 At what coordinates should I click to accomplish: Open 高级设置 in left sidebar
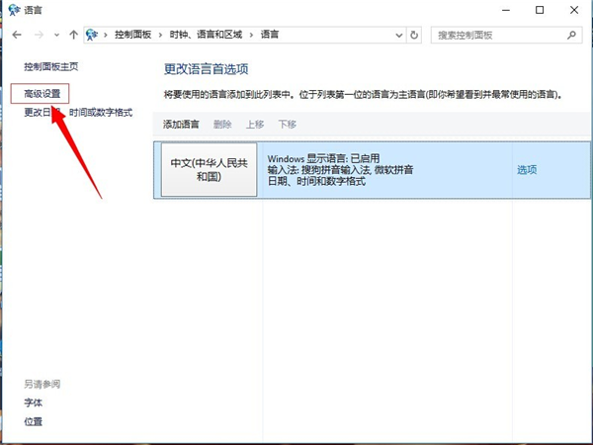coord(42,92)
